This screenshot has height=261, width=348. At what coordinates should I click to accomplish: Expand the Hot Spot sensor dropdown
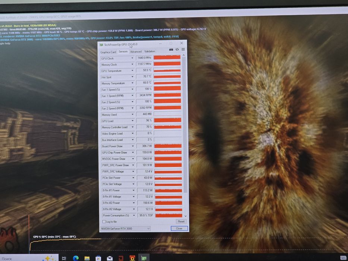pos(132,77)
